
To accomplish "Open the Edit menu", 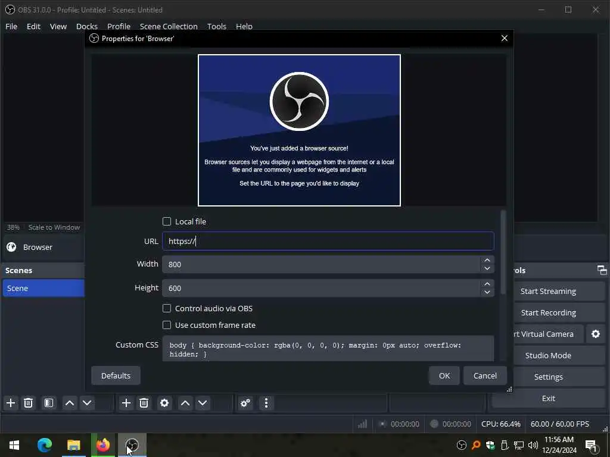I will click(x=33, y=26).
